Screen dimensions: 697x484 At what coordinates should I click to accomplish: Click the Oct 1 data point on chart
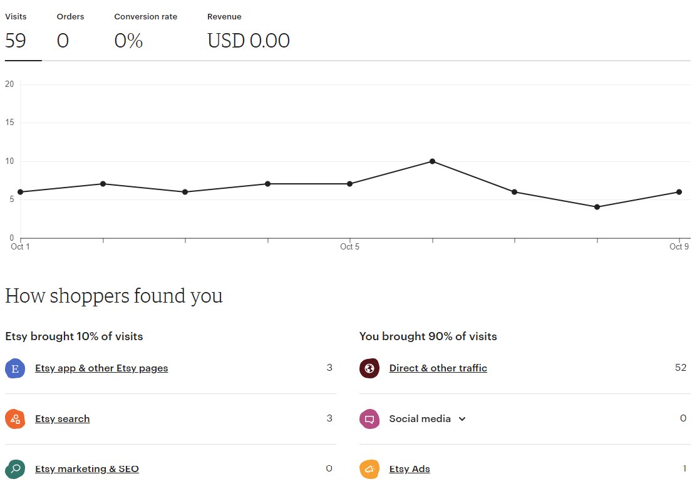coord(21,192)
